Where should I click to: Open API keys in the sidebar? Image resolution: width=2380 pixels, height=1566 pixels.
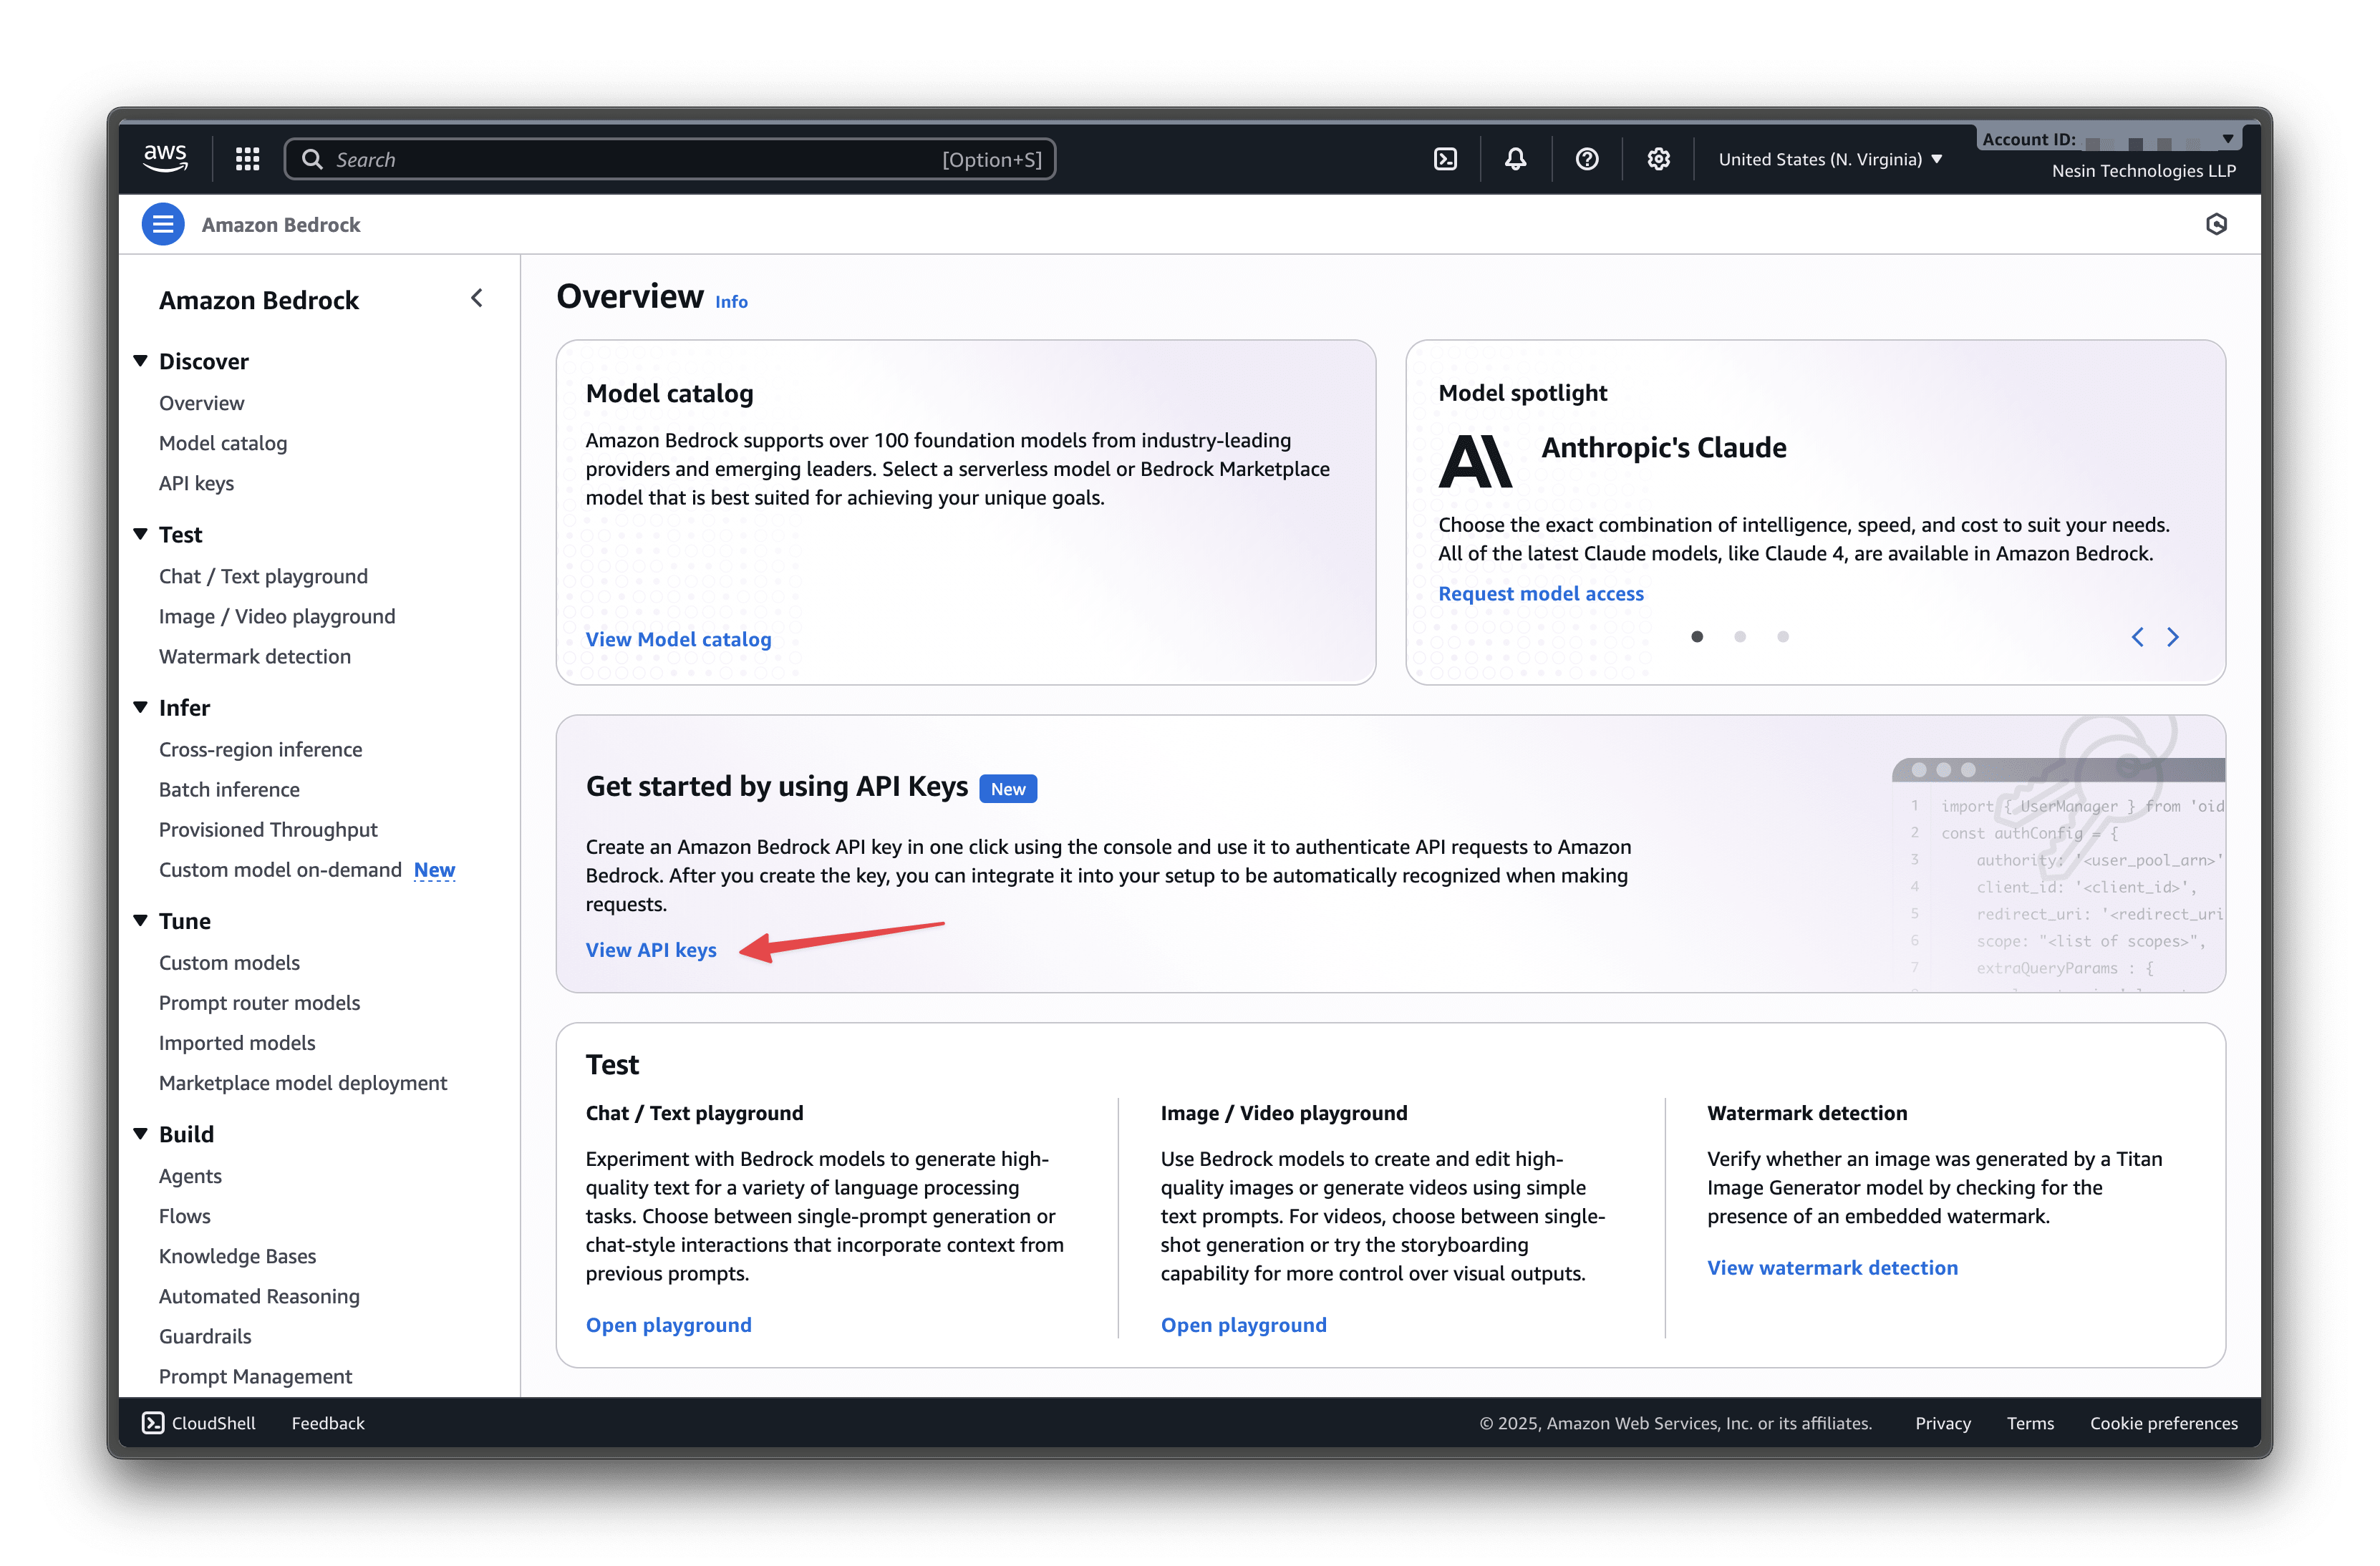click(196, 482)
